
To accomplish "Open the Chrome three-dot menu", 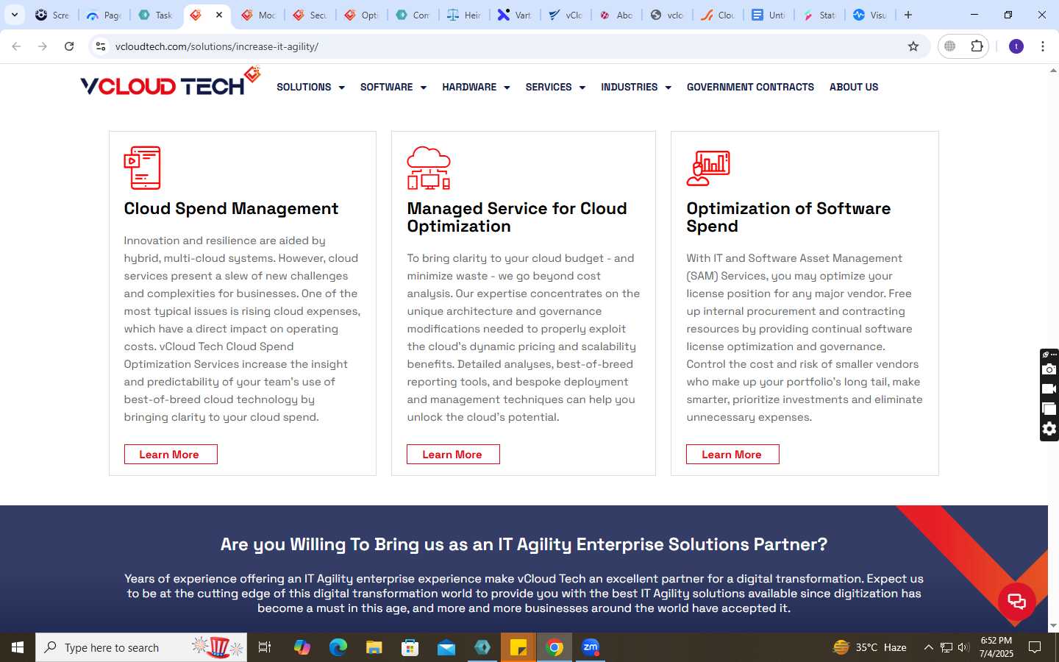I will 1043,46.
